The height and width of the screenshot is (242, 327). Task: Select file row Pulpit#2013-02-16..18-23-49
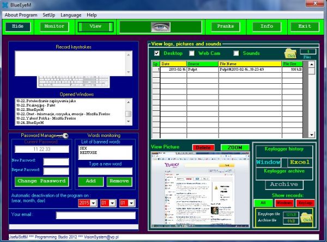250,70
